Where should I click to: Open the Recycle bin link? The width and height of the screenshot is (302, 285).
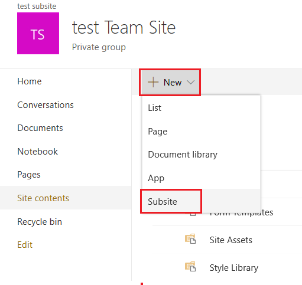point(40,222)
